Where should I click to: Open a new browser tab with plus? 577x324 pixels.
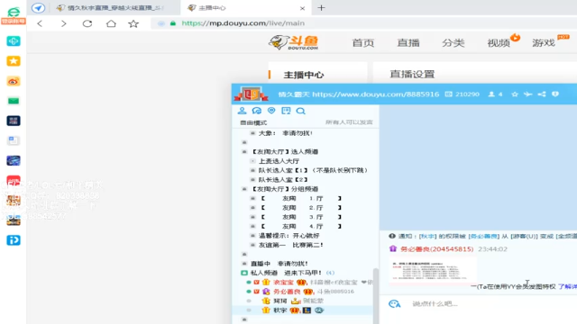pyautogui.click(x=321, y=8)
